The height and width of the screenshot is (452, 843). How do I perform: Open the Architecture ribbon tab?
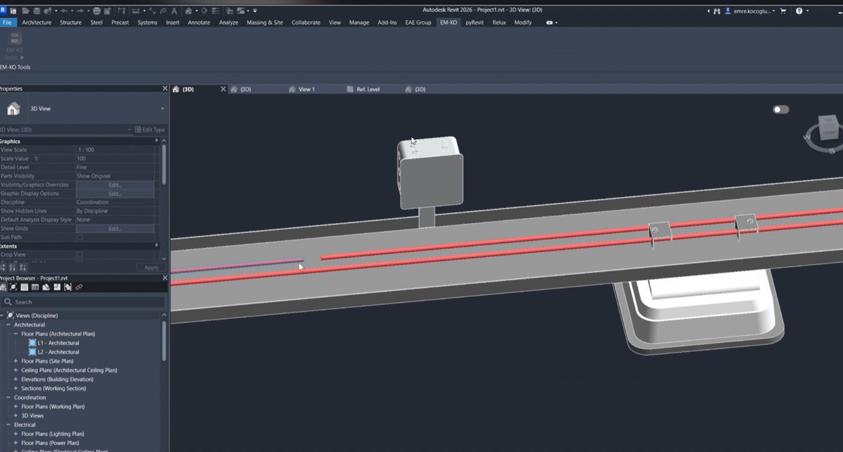click(37, 22)
